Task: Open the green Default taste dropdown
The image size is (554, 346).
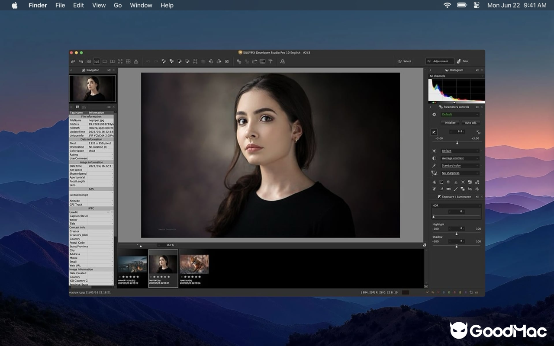Action: click(460, 115)
